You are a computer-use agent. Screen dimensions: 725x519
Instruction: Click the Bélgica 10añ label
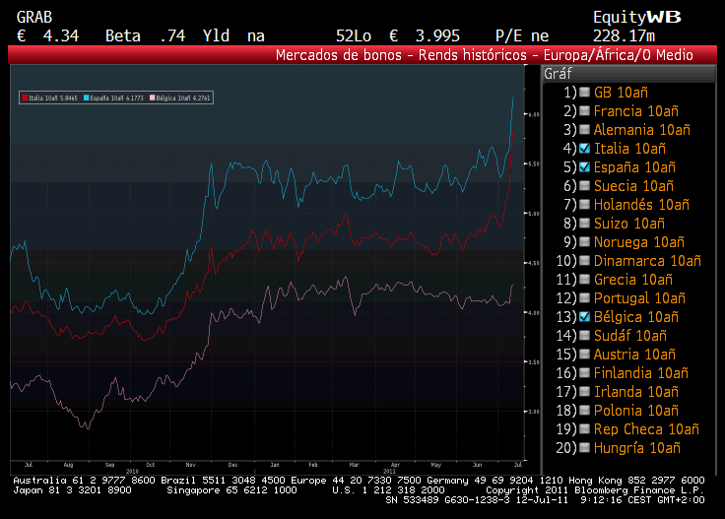(x=635, y=317)
